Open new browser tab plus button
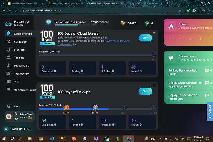The width and height of the screenshot is (213, 142). (167, 3)
